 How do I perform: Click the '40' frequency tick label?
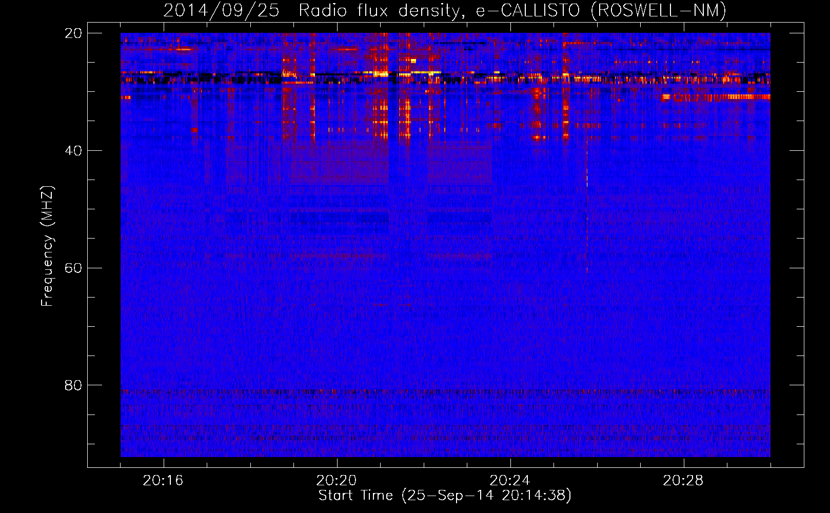pyautogui.click(x=73, y=151)
